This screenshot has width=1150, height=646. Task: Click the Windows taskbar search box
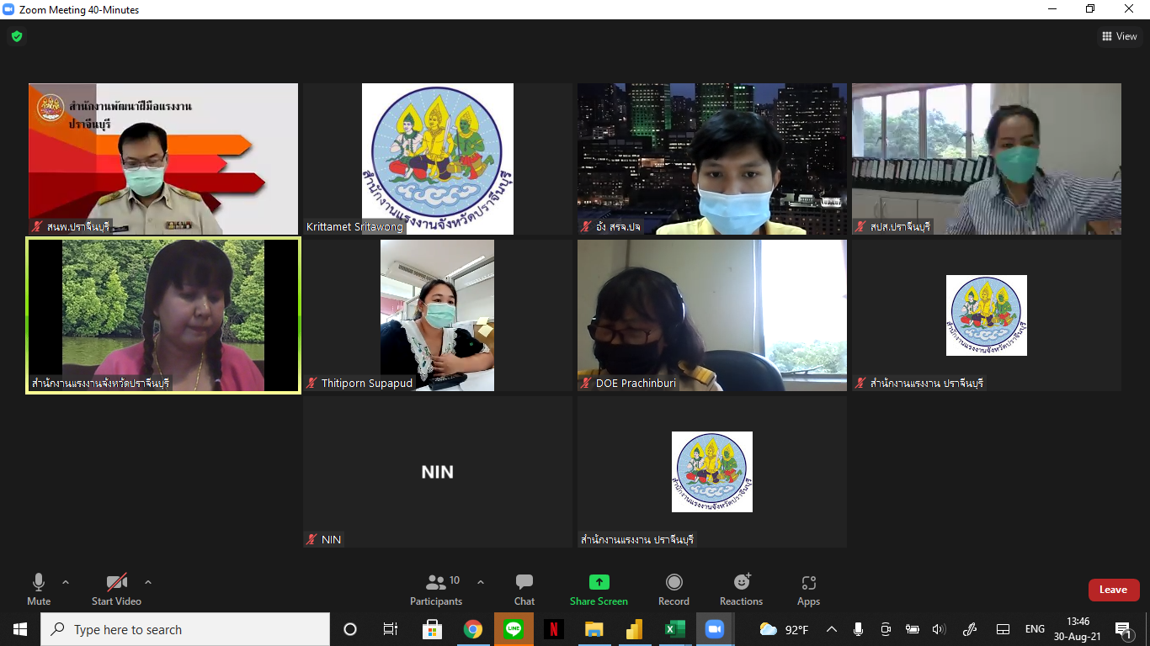click(x=185, y=629)
